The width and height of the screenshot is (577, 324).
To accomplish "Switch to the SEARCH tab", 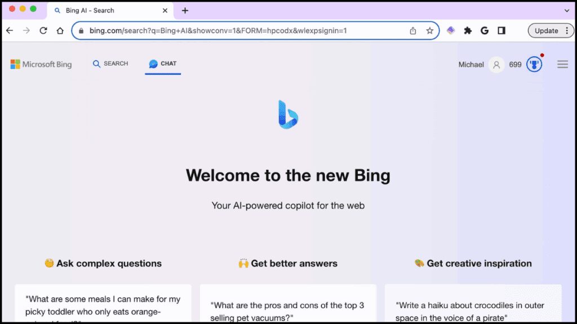I will [x=110, y=64].
